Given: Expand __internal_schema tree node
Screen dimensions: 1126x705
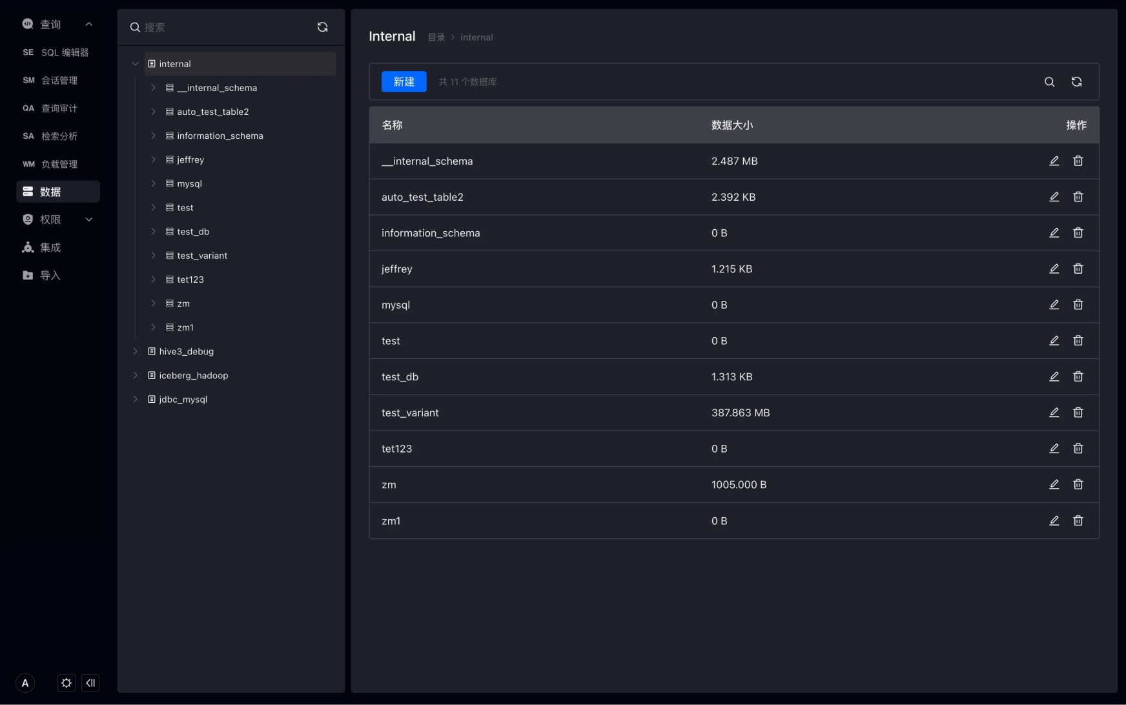Looking at the screenshot, I should coord(153,88).
